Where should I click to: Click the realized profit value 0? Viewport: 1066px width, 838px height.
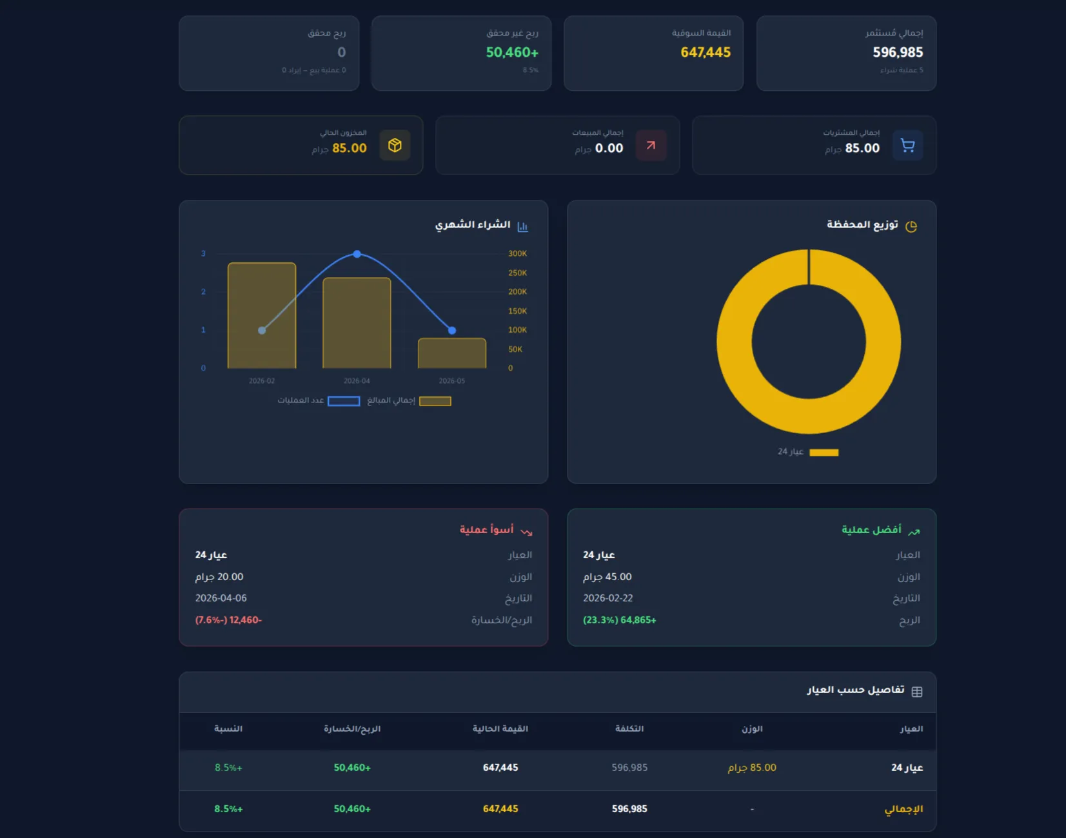pos(342,52)
